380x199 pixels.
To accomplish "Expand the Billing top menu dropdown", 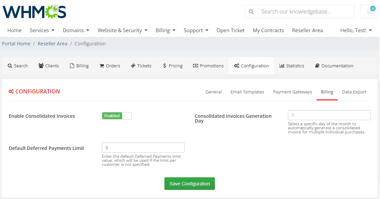I will click(165, 30).
